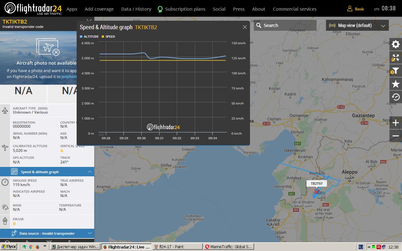Screen dimensions: 402x251
Task: Click the network connection tray icon
Action: pos(384,247)
